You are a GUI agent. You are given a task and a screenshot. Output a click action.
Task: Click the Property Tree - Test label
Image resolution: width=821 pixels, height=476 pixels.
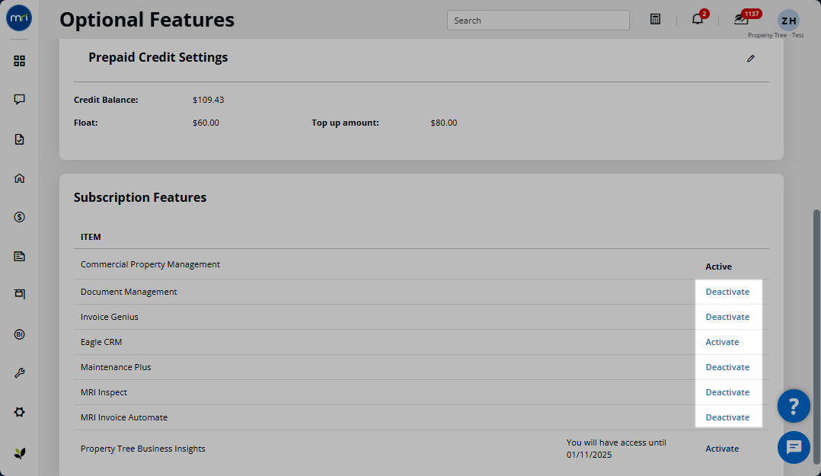[x=775, y=35]
